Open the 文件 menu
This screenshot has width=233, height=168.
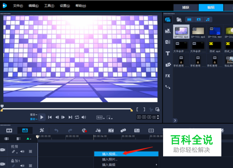click(18, 6)
